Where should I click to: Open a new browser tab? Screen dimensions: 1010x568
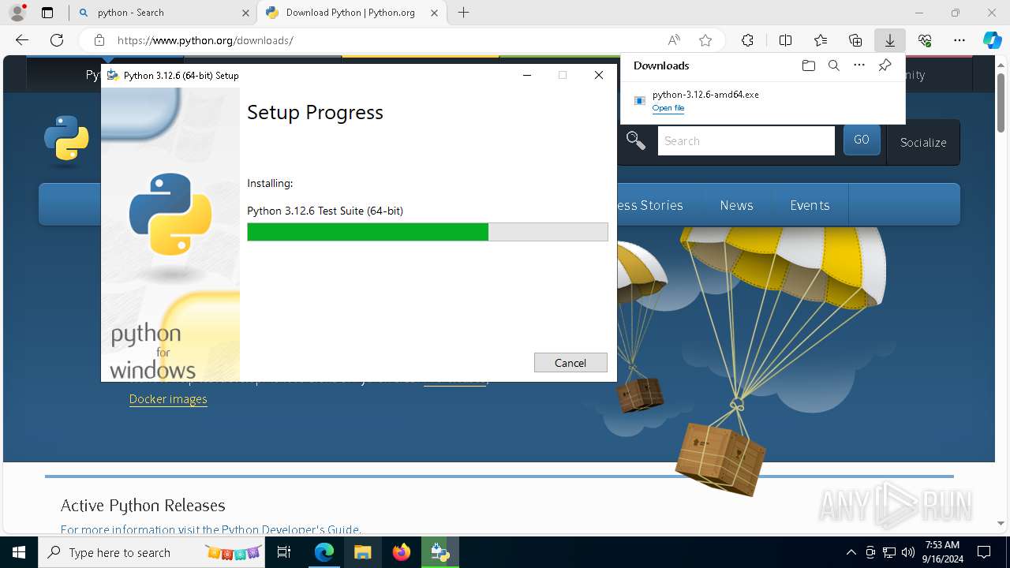coord(463,13)
